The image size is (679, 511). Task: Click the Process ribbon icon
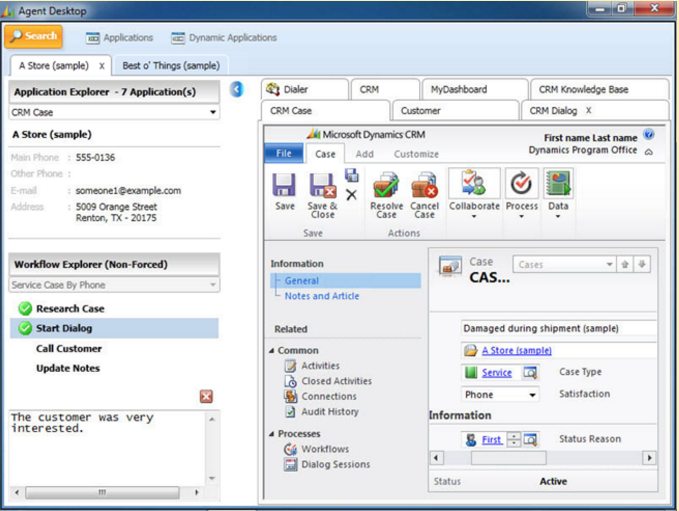(x=521, y=184)
